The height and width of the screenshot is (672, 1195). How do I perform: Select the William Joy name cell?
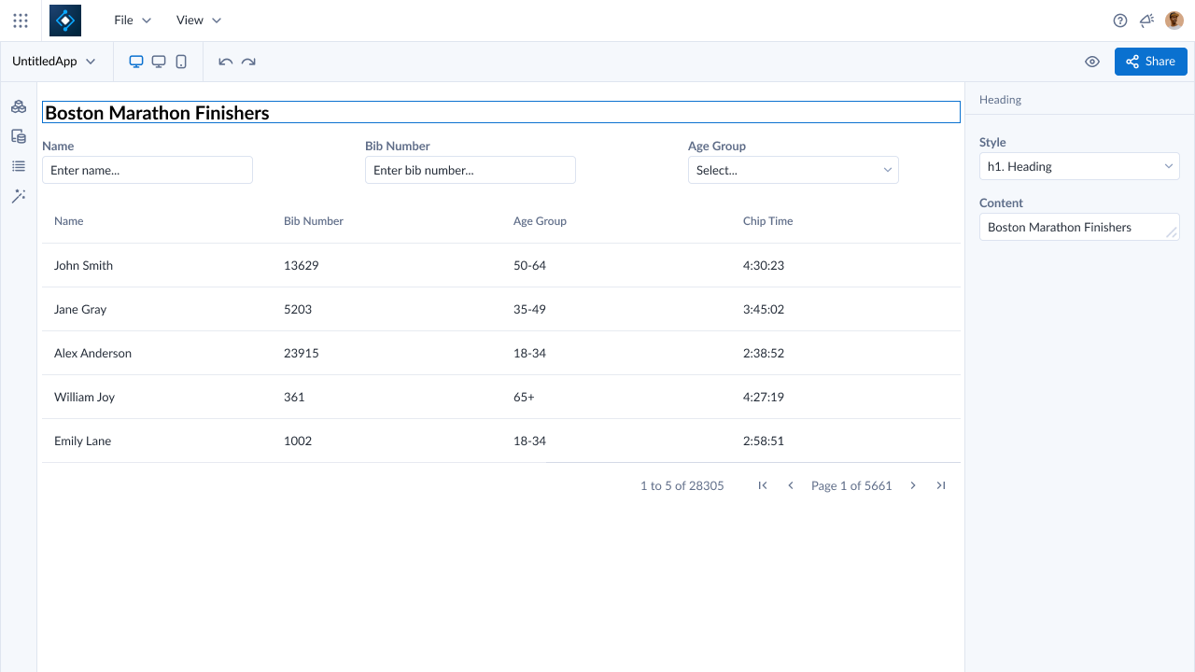84,397
